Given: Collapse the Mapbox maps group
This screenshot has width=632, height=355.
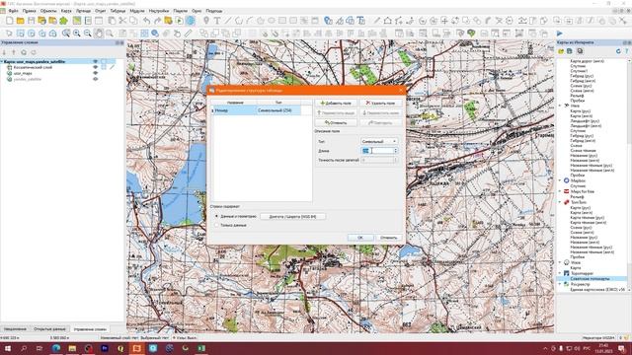Looking at the screenshot, I should (560, 180).
